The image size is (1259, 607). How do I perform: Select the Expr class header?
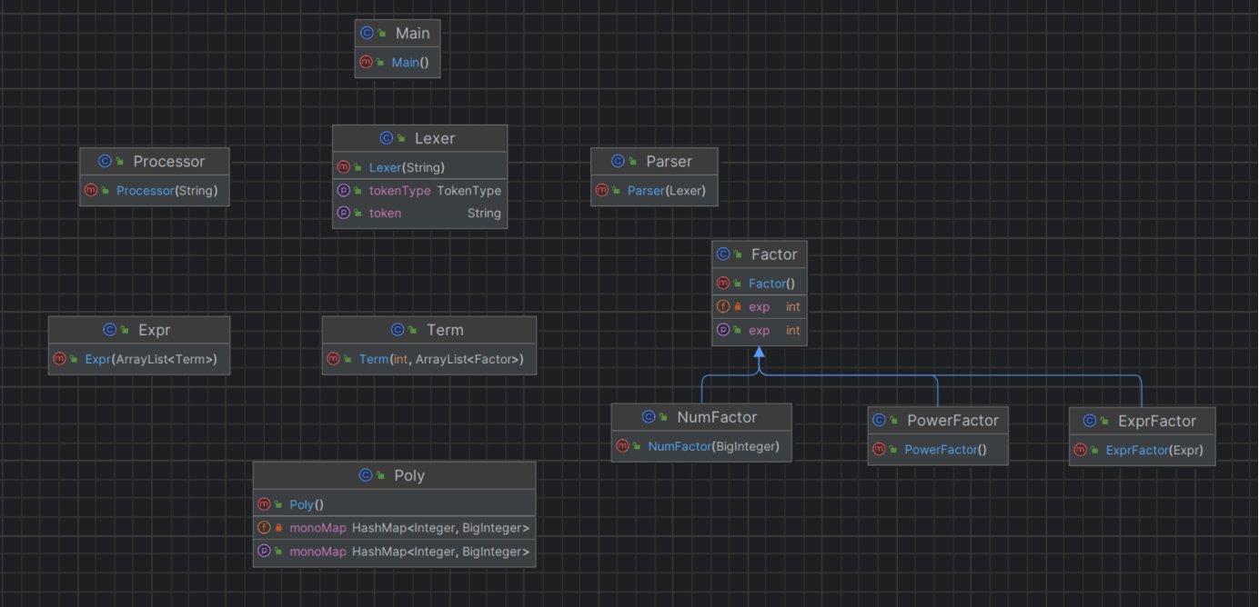(139, 330)
